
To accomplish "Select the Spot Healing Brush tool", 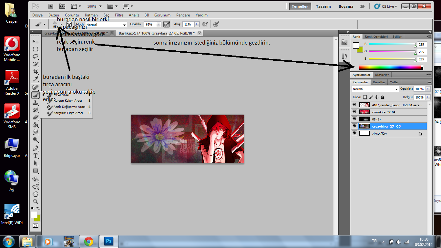I will pos(36,88).
